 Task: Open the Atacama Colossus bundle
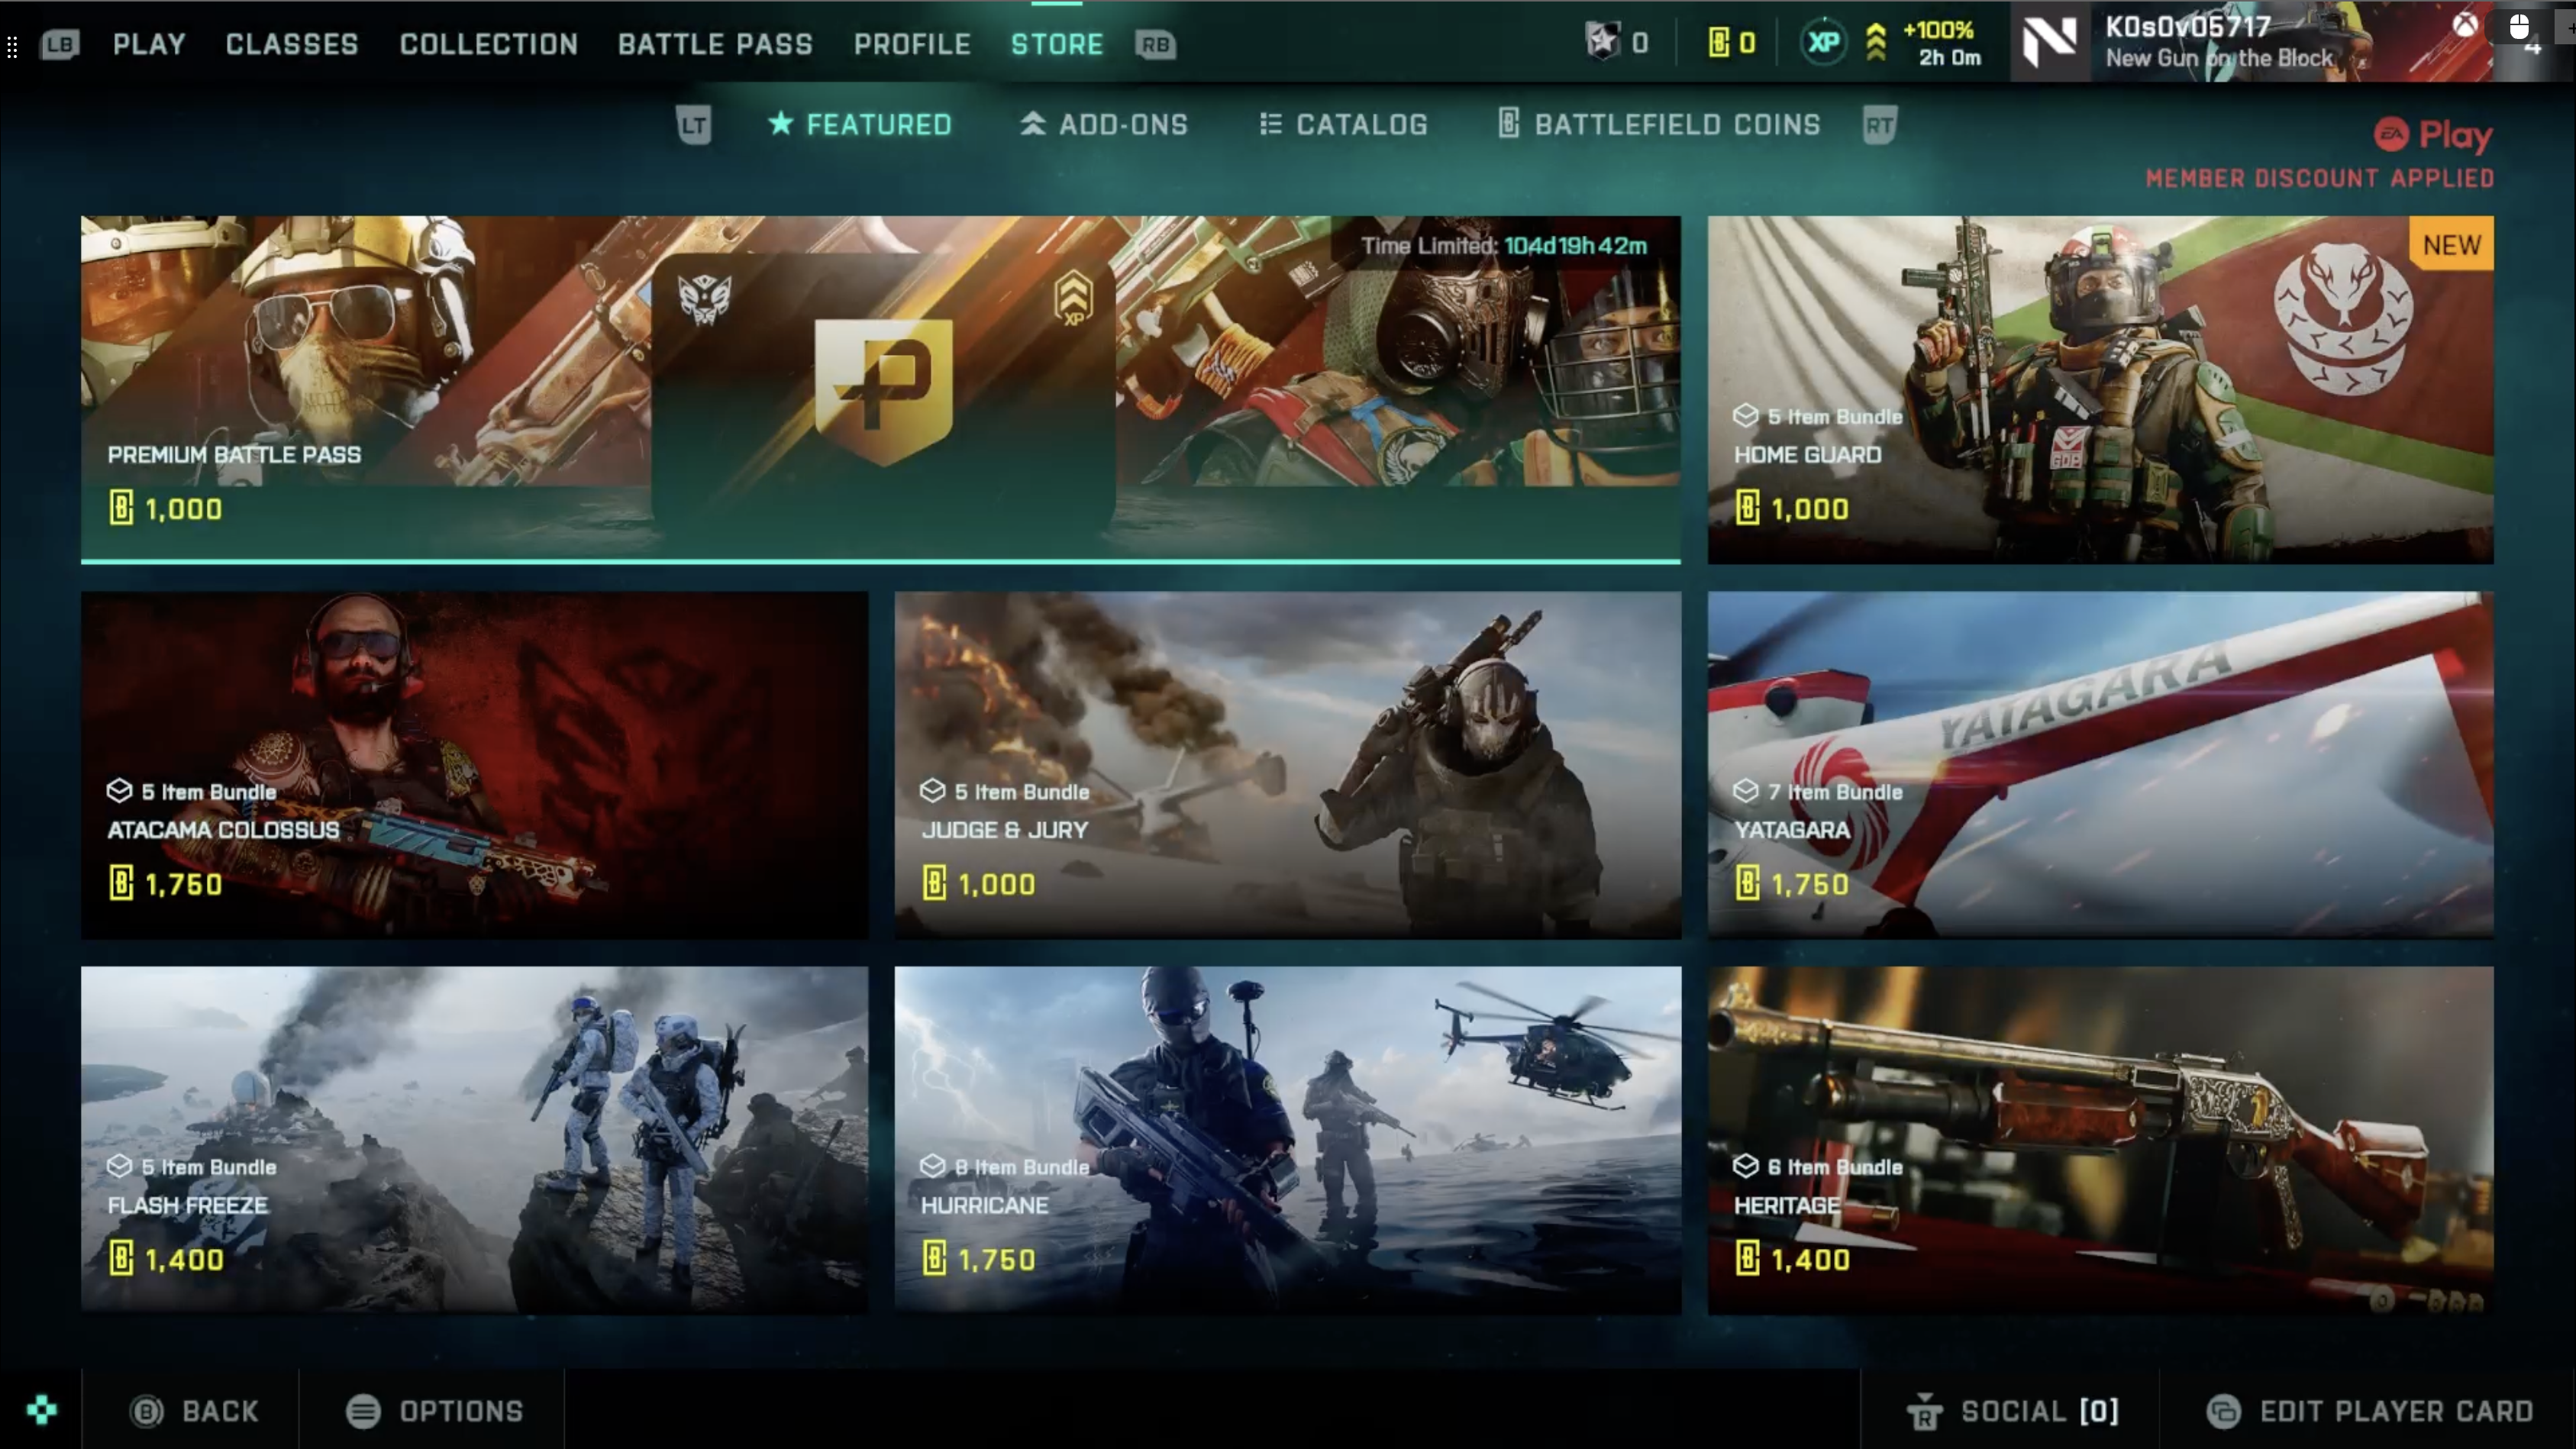pyautogui.click(x=475, y=765)
